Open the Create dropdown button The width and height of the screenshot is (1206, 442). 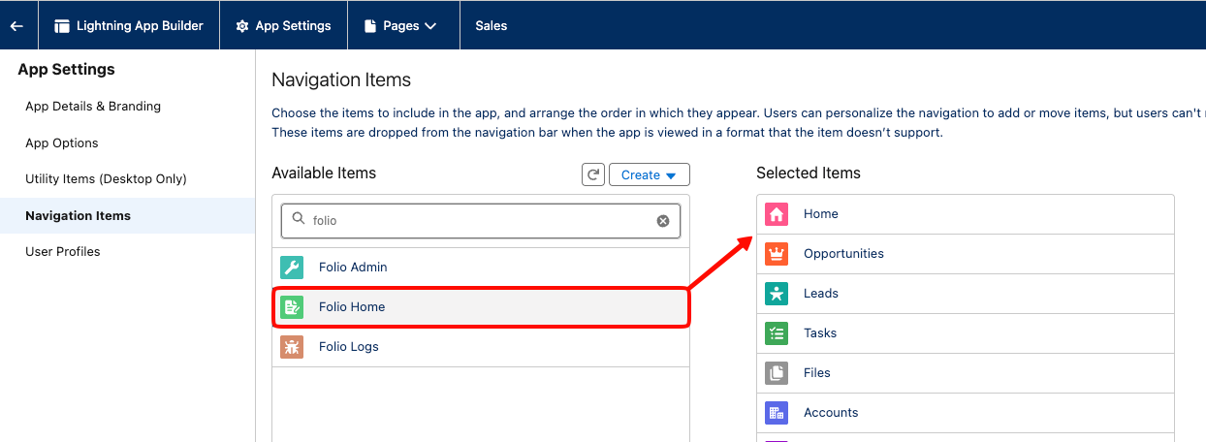(x=650, y=174)
